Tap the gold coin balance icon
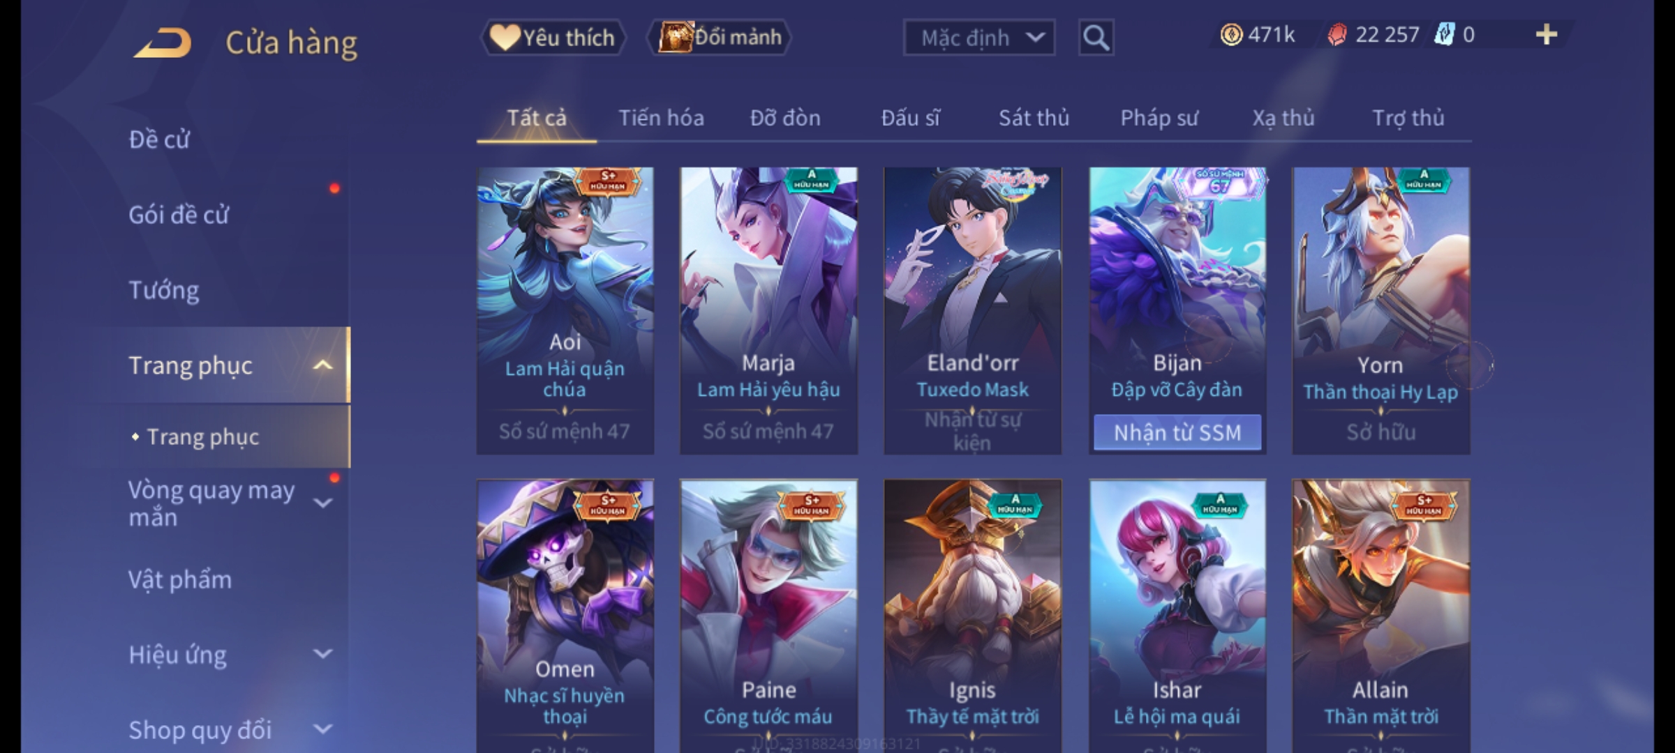1675x753 pixels. (x=1231, y=34)
